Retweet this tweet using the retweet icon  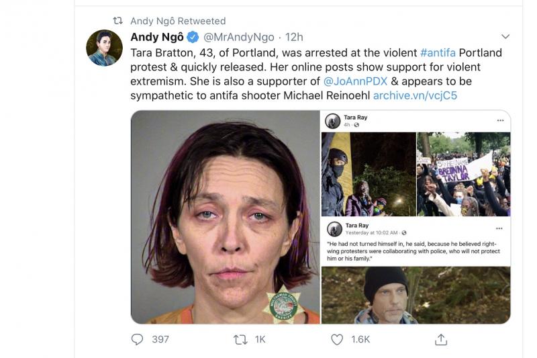(240, 339)
